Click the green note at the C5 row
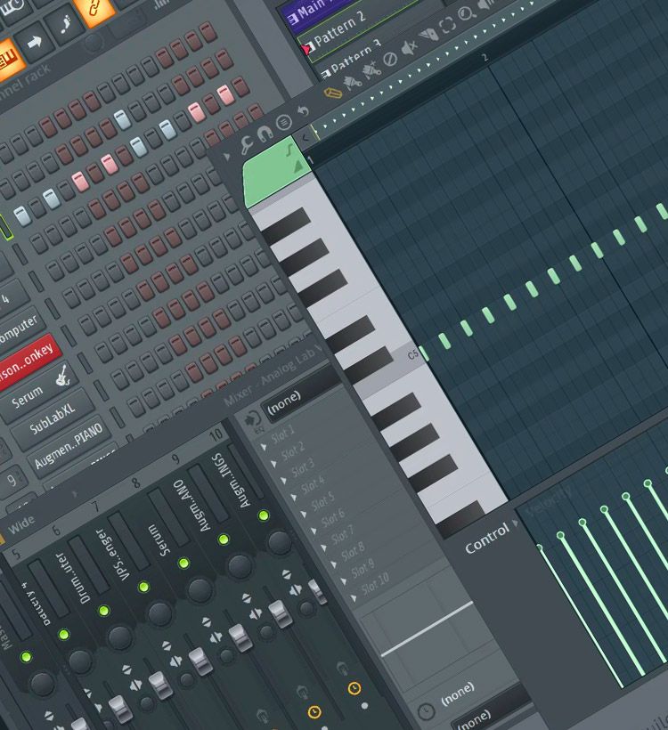The height and width of the screenshot is (730, 668). [x=423, y=353]
